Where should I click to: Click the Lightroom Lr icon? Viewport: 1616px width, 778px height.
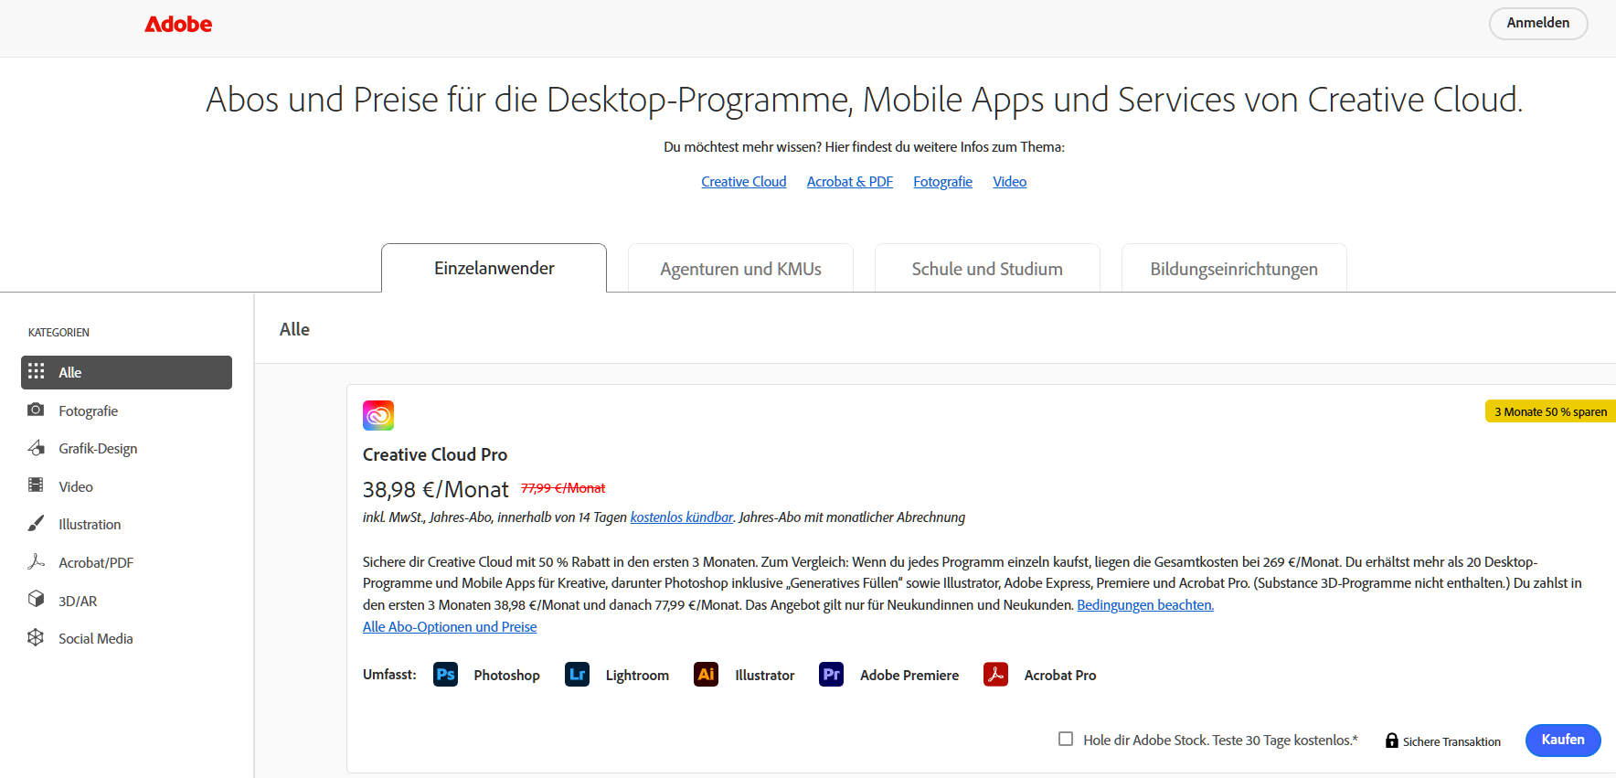pyautogui.click(x=577, y=675)
